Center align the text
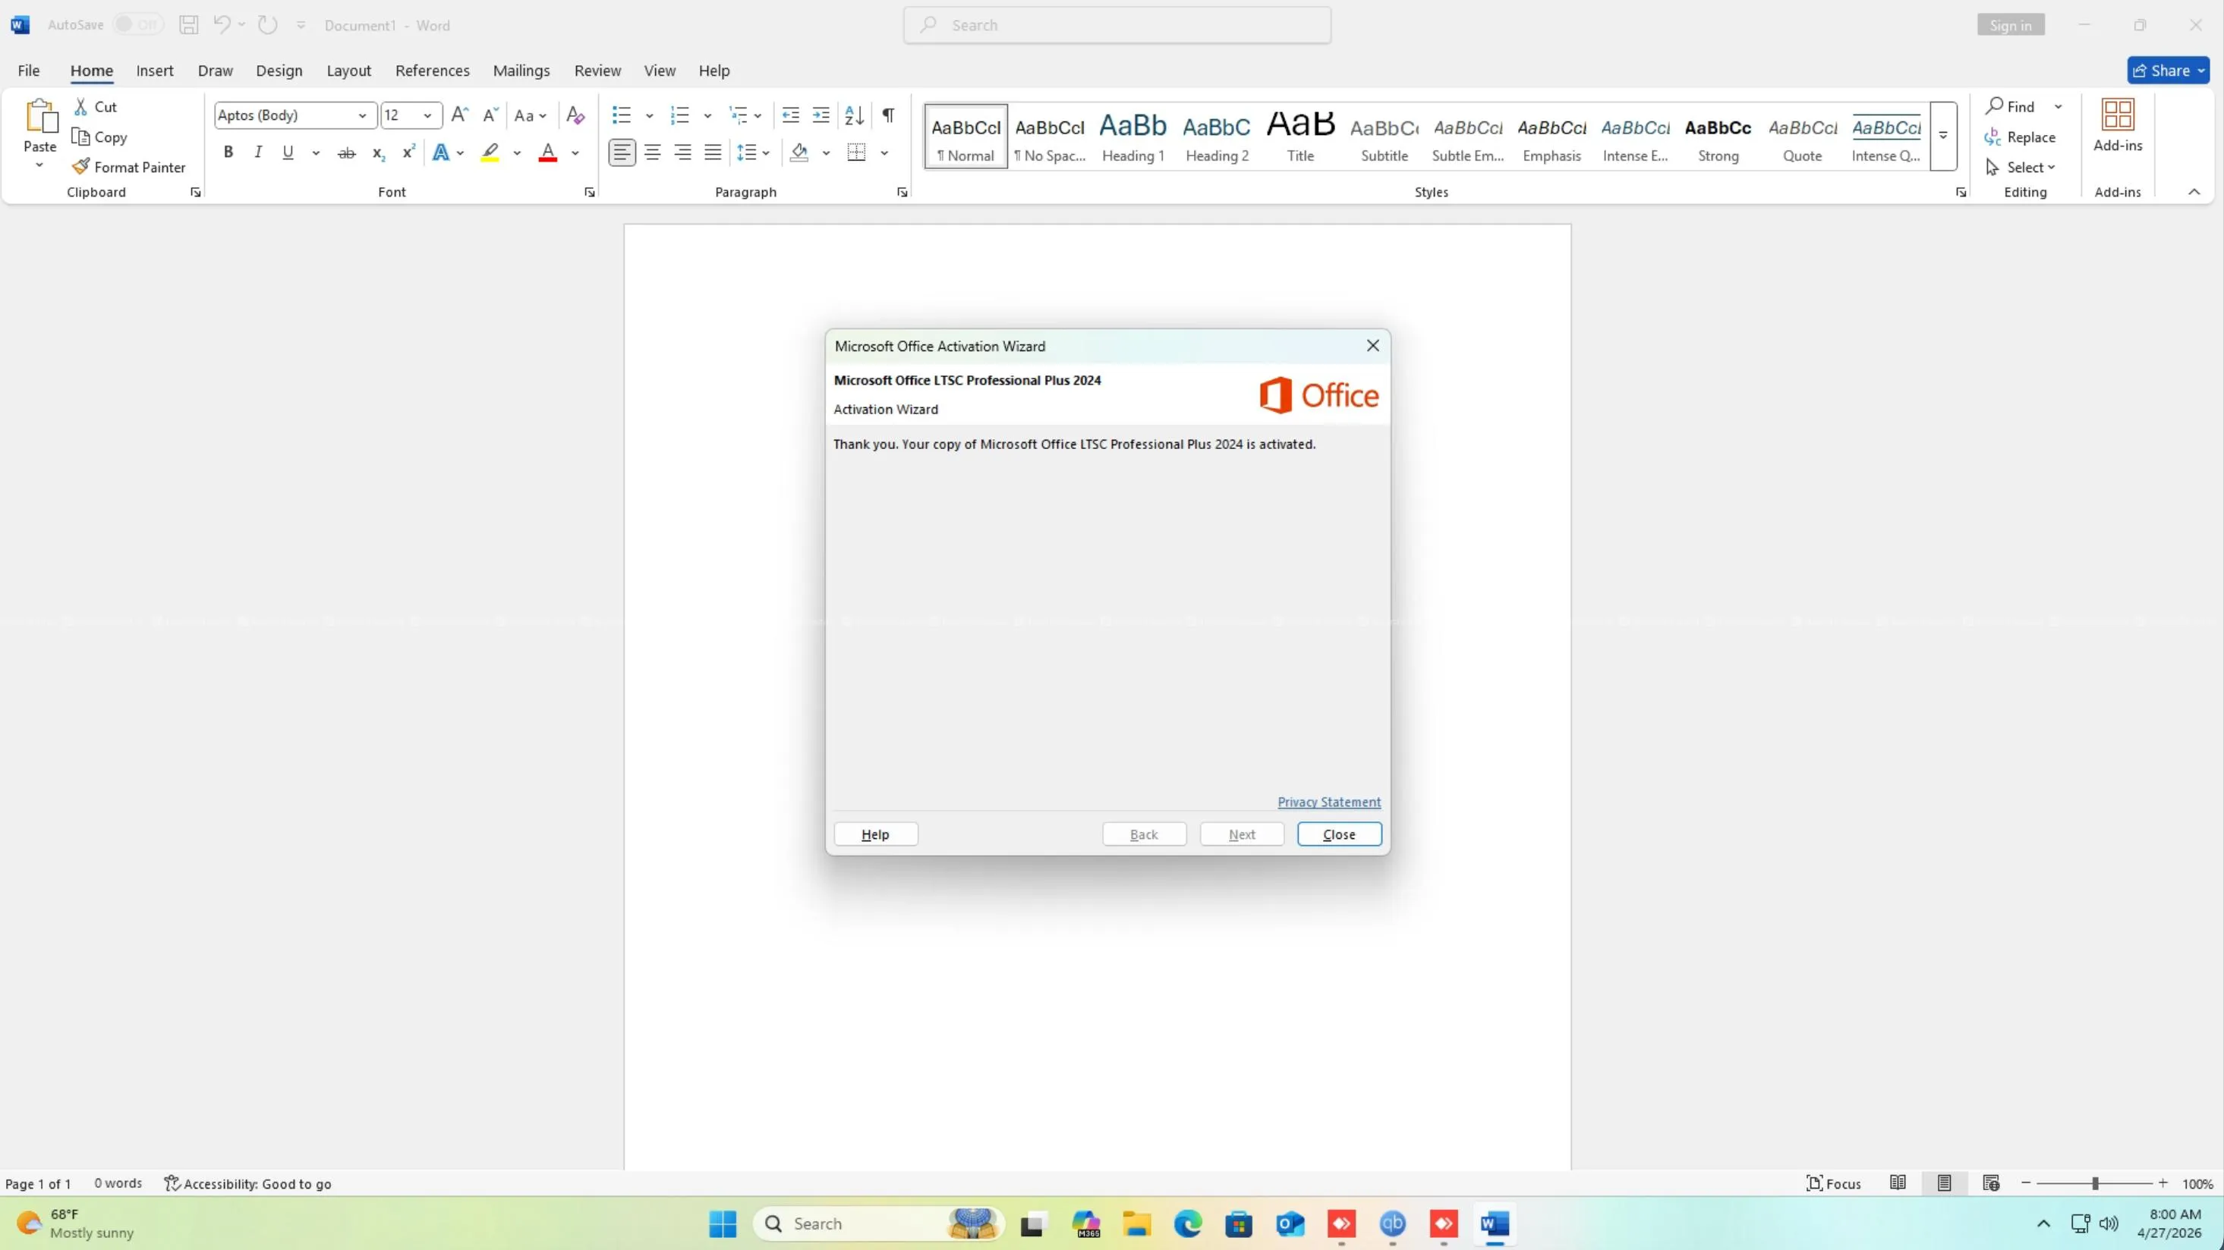The width and height of the screenshot is (2224, 1250). pos(653,152)
